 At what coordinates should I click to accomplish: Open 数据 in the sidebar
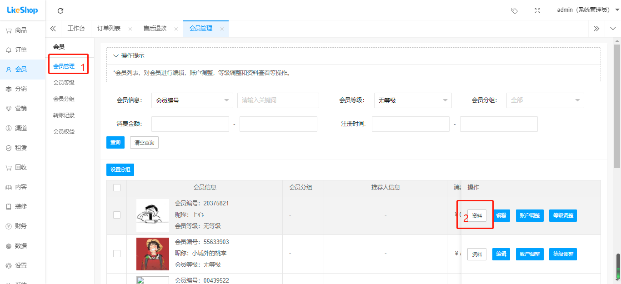(23, 246)
